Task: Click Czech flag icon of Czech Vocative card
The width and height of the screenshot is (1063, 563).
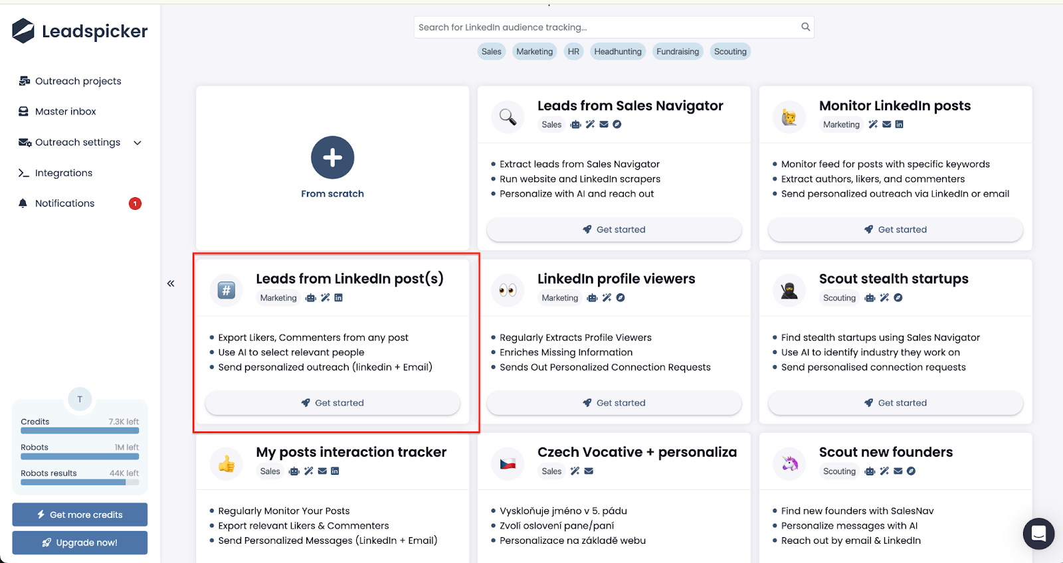Action: 508,463
